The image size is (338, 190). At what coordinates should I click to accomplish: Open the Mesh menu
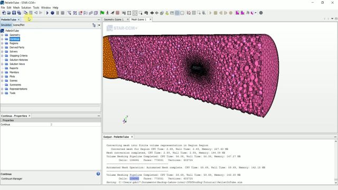click(x=16, y=7)
